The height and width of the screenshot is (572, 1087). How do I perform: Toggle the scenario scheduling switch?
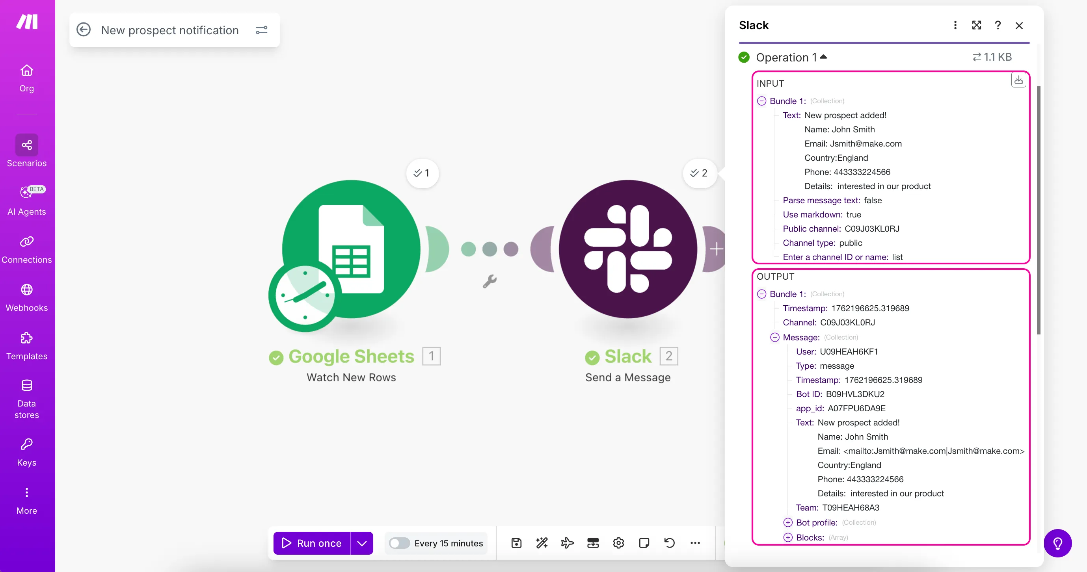point(399,543)
